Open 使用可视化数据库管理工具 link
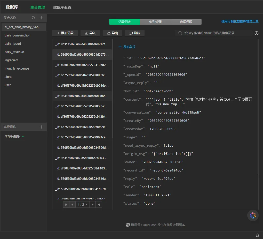The height and width of the screenshot is (239, 263). pyautogui.click(x=240, y=21)
